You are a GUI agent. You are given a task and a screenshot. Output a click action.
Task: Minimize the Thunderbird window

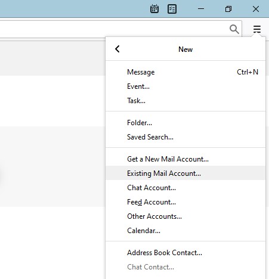(201, 9)
